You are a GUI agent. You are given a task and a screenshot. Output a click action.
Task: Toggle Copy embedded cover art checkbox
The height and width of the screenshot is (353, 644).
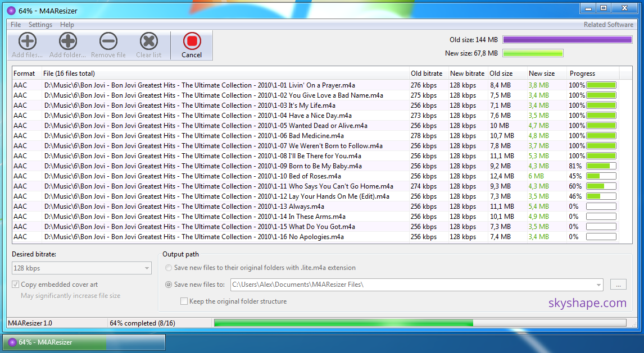click(16, 285)
